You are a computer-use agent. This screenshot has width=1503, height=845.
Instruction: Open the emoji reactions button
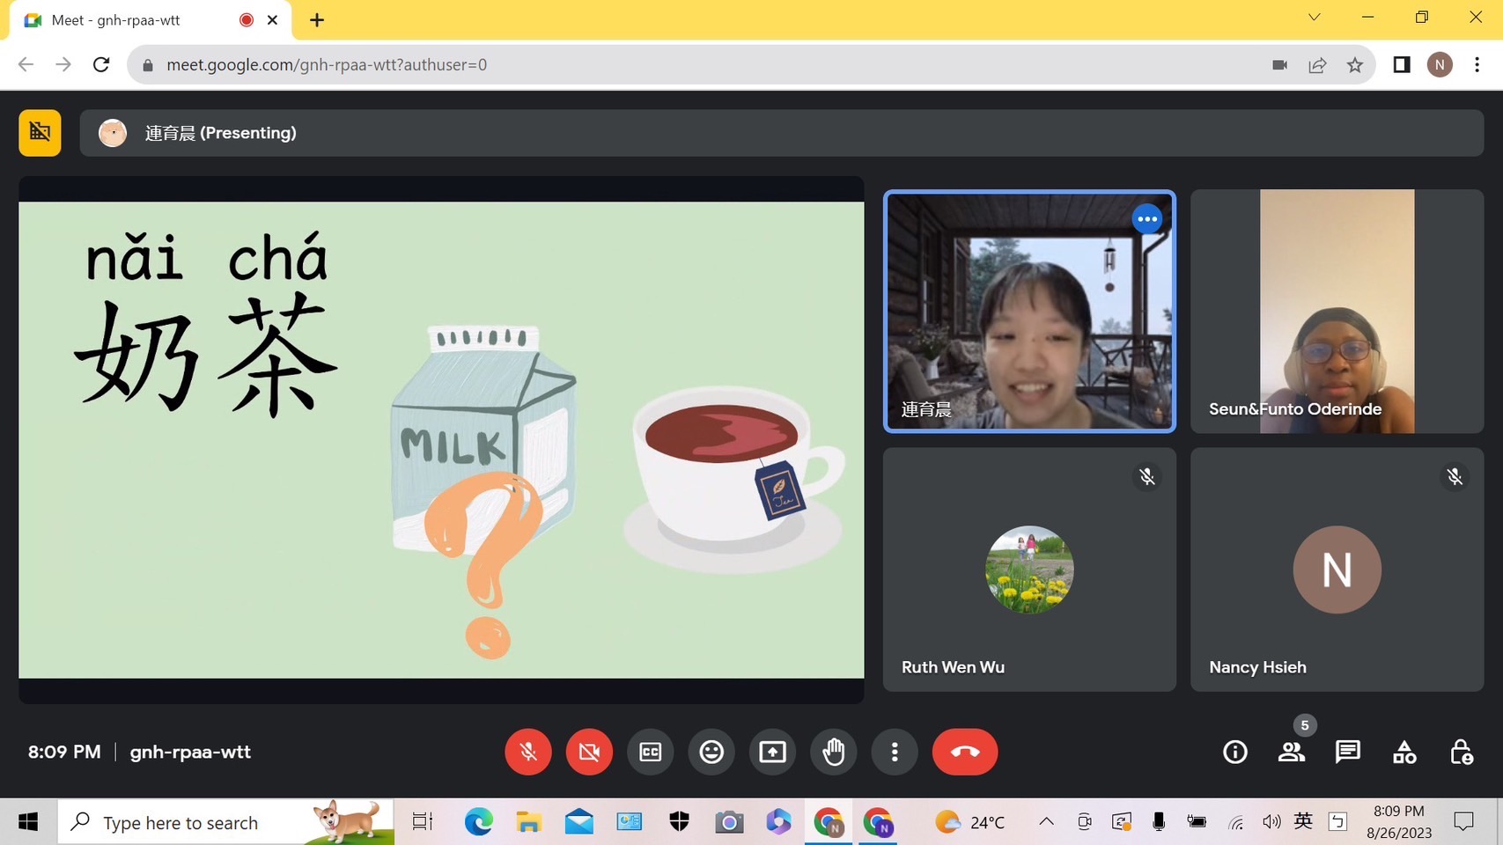tap(711, 752)
